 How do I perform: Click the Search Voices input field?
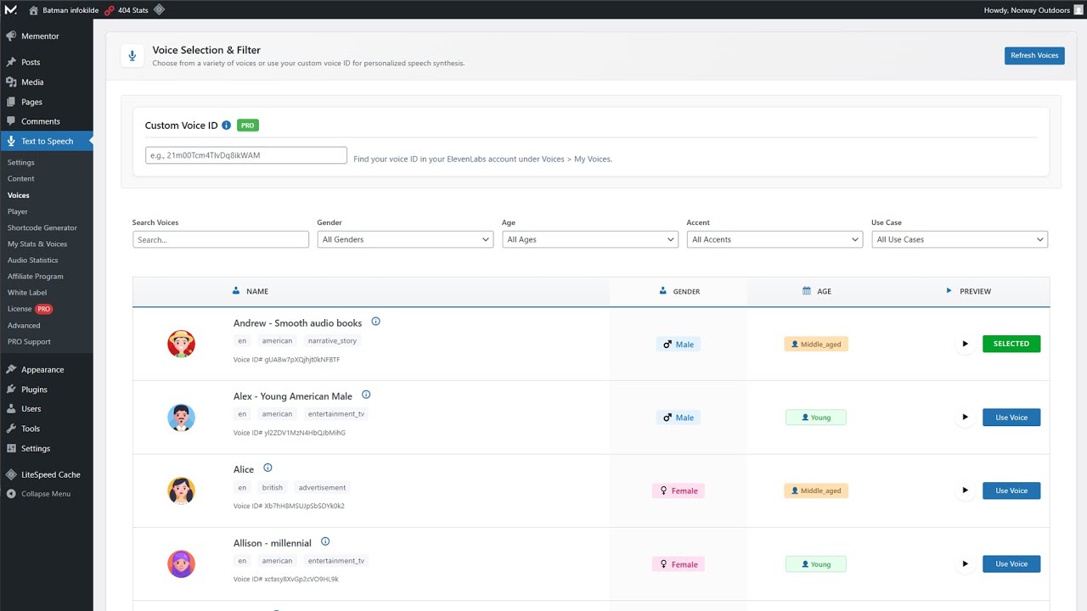pyautogui.click(x=221, y=240)
